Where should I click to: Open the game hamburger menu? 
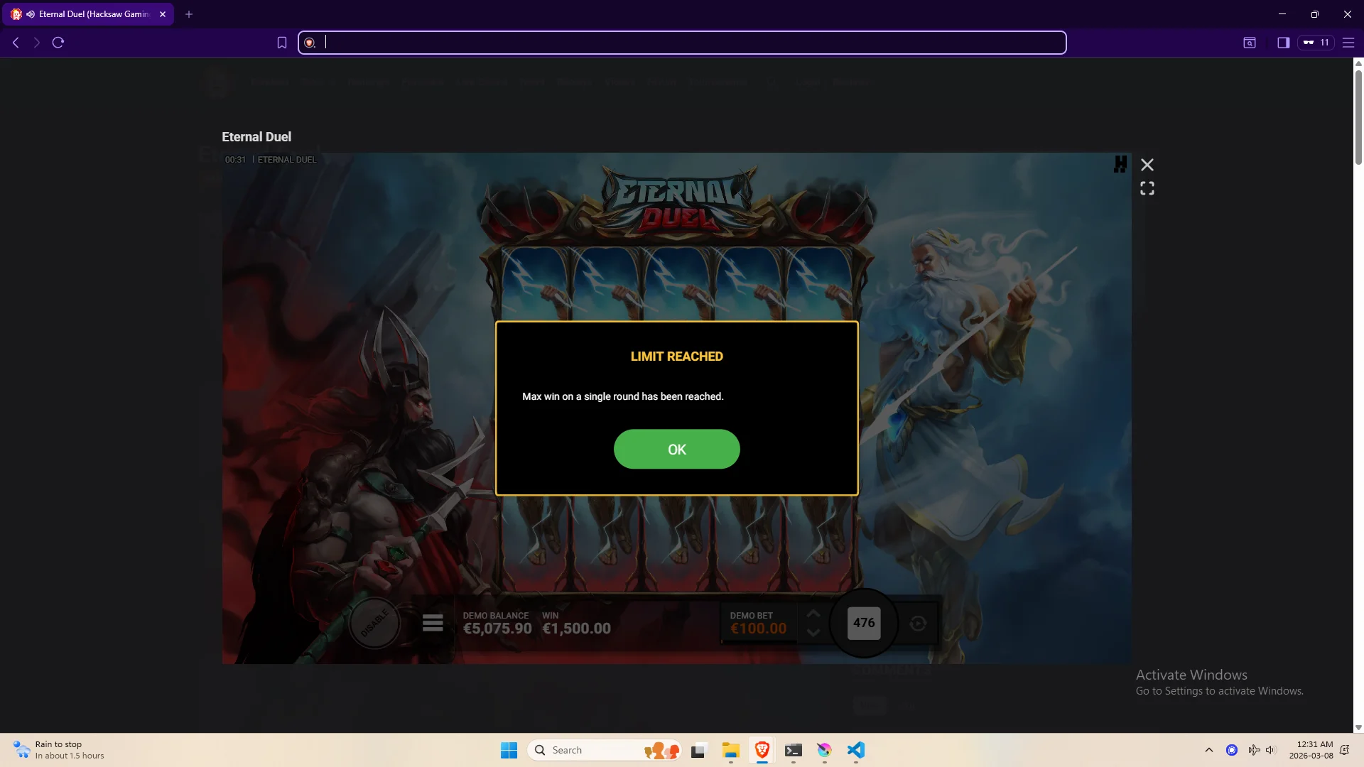433,623
